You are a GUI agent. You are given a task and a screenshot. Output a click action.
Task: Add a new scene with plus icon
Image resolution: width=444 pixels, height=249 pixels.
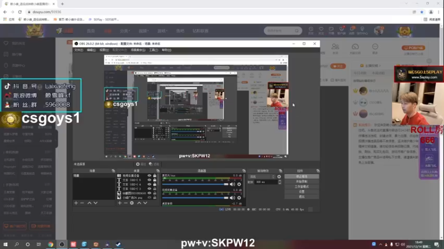76,203
